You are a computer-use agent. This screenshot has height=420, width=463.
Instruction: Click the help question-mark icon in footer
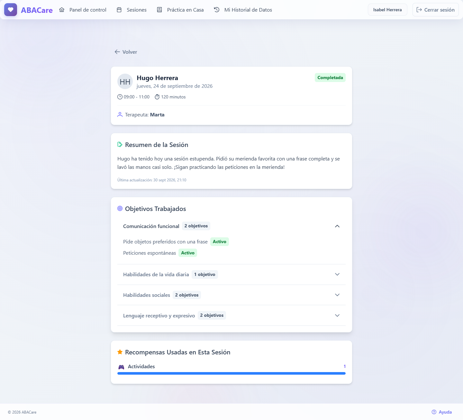pos(434,412)
